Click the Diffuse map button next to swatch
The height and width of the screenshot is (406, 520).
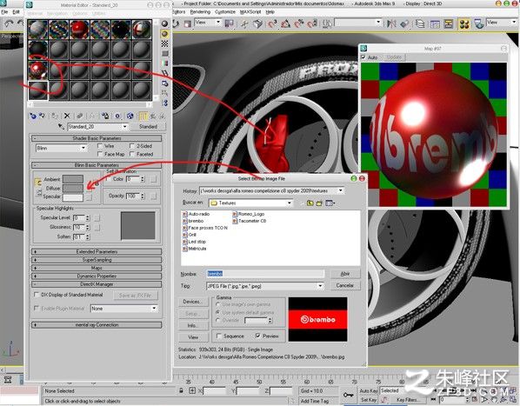click(89, 189)
